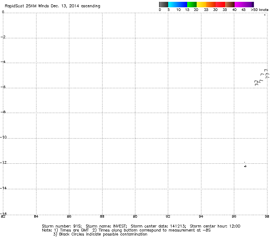Image resolution: width=270 pixels, height=237 pixels.
Task: Select the yellow 20-25 knots color band
Action: [201, 4]
